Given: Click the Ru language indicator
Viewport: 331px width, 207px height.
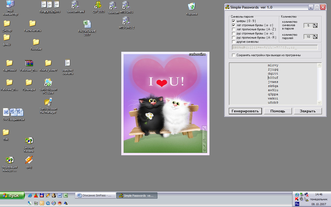Looking at the screenshot, I should (297, 204).
